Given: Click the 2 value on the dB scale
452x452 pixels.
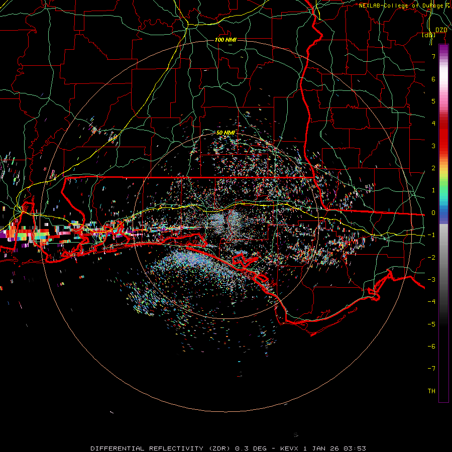Looking at the screenshot, I should [433, 168].
